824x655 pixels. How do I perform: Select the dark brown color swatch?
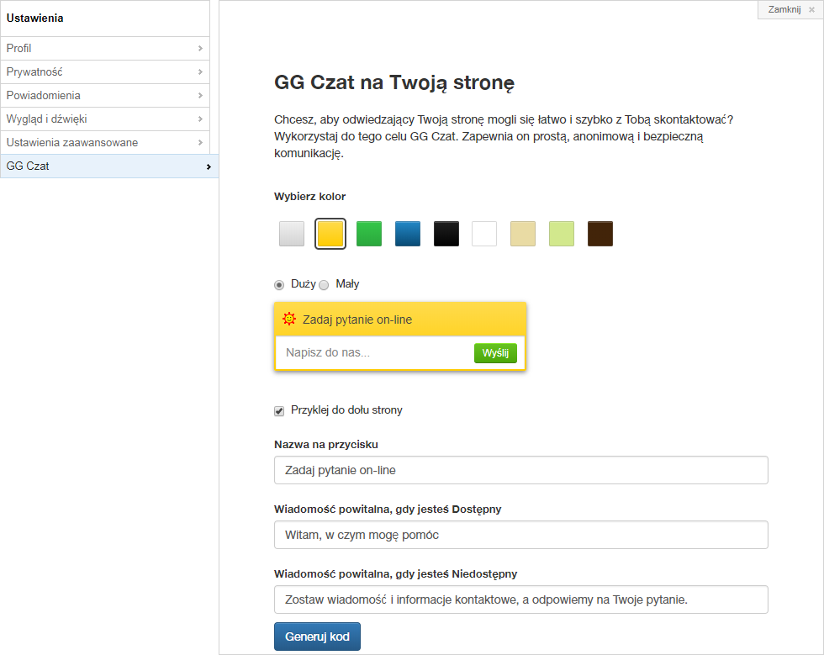[x=600, y=234]
